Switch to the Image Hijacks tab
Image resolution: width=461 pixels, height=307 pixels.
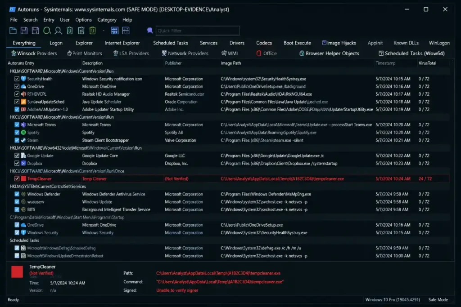coord(339,43)
